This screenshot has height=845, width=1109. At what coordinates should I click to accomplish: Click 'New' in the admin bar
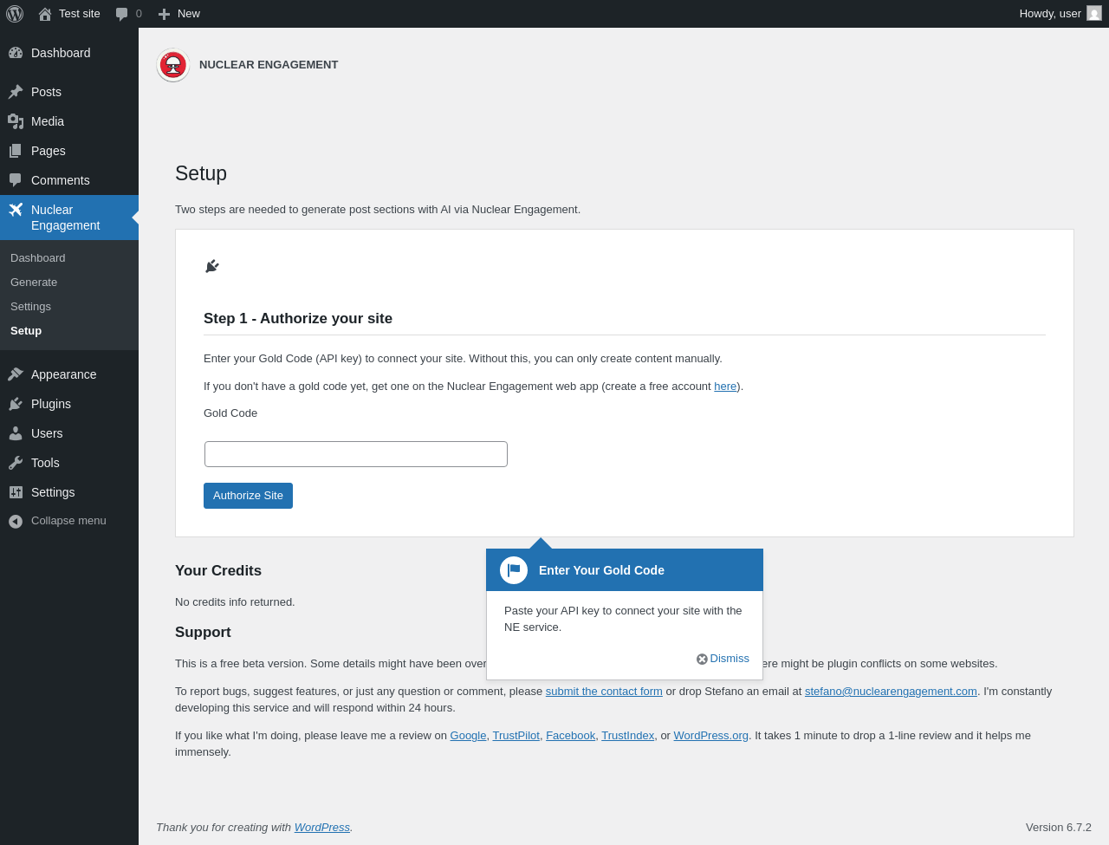(x=189, y=14)
